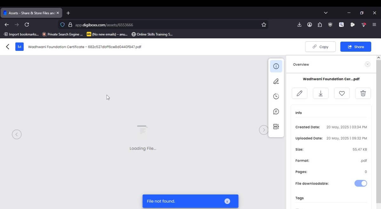
Task: Click the Format value .pdf
Action: (x=364, y=161)
